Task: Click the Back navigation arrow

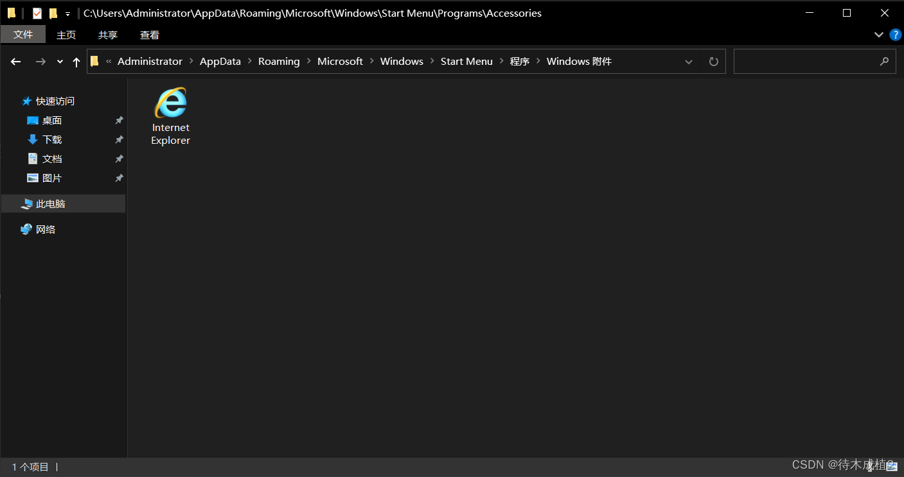Action: 16,62
